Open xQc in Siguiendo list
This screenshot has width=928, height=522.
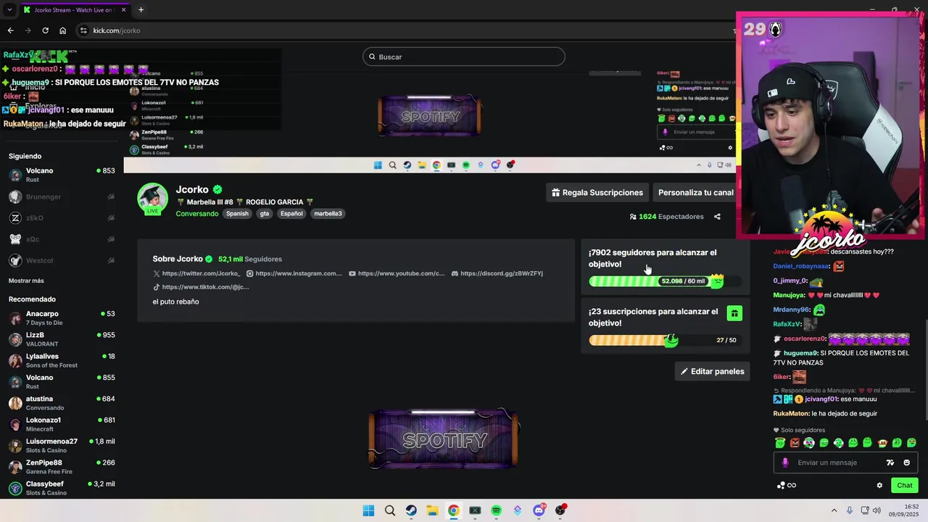tap(62, 239)
